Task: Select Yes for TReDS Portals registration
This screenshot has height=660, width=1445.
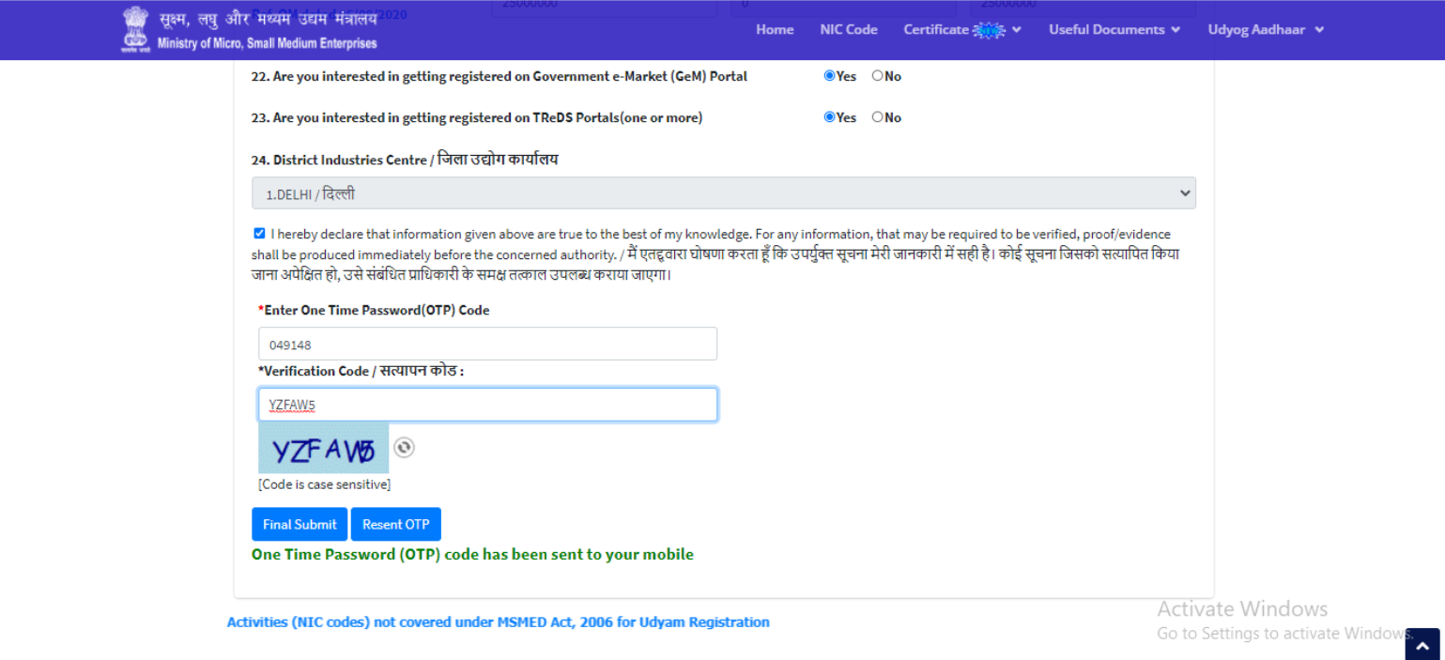Action: point(829,117)
